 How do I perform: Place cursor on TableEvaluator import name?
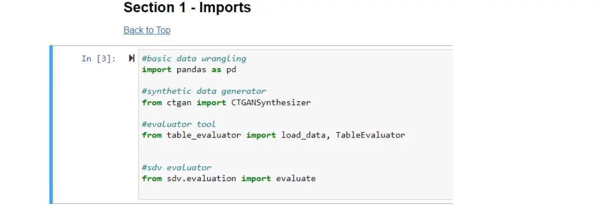pyautogui.click(x=370, y=135)
